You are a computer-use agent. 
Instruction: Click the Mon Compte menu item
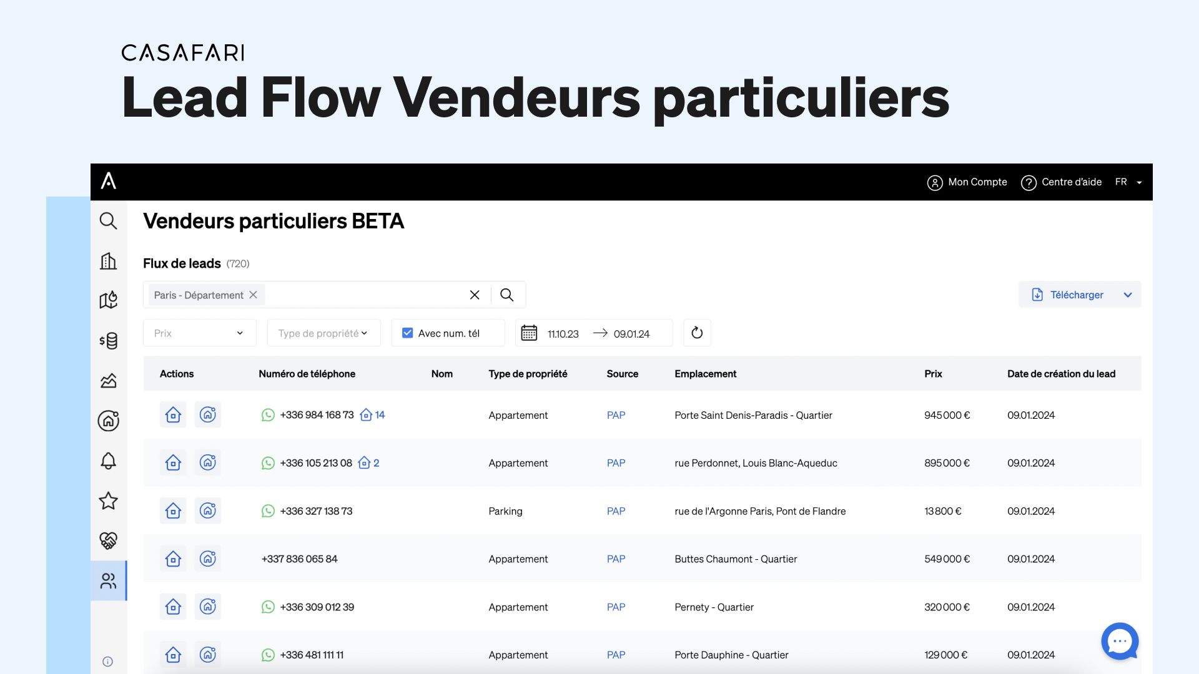[x=967, y=182]
